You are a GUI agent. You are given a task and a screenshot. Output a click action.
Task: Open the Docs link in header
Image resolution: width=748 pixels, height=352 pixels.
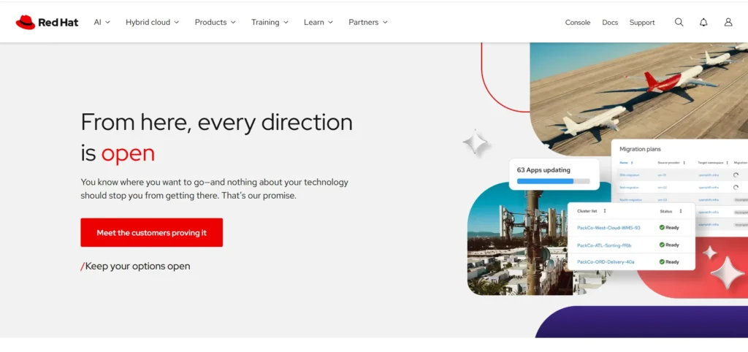click(x=610, y=23)
